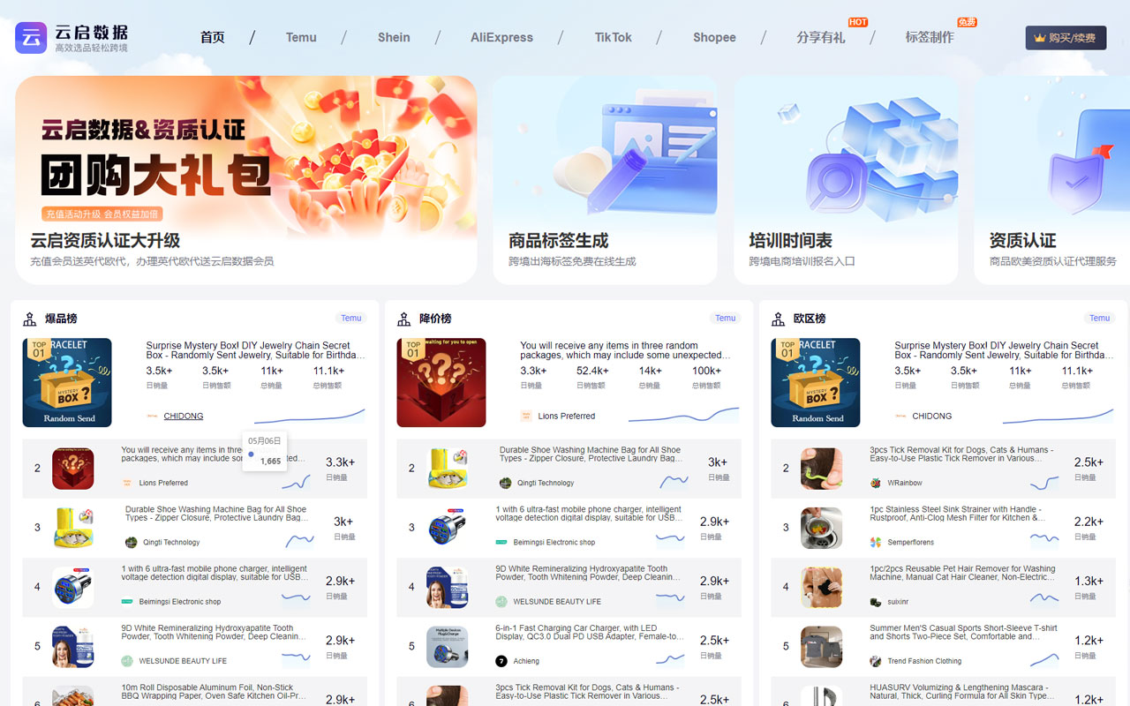
Task: Click the ranking icon next to 降价榜
Action: click(x=402, y=318)
